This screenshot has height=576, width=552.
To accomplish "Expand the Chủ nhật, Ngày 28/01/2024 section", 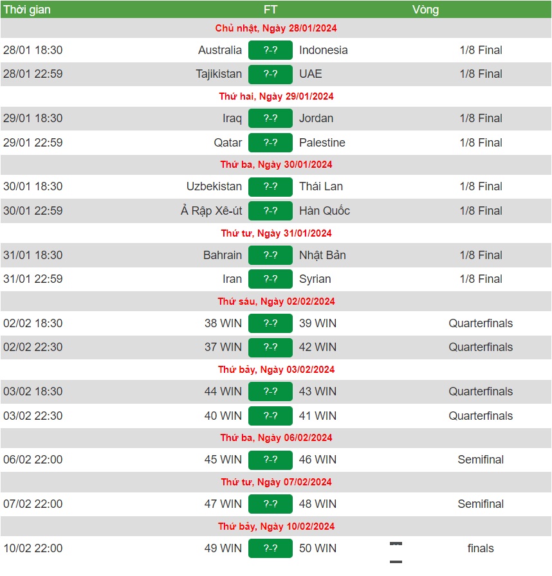I will point(275,28).
